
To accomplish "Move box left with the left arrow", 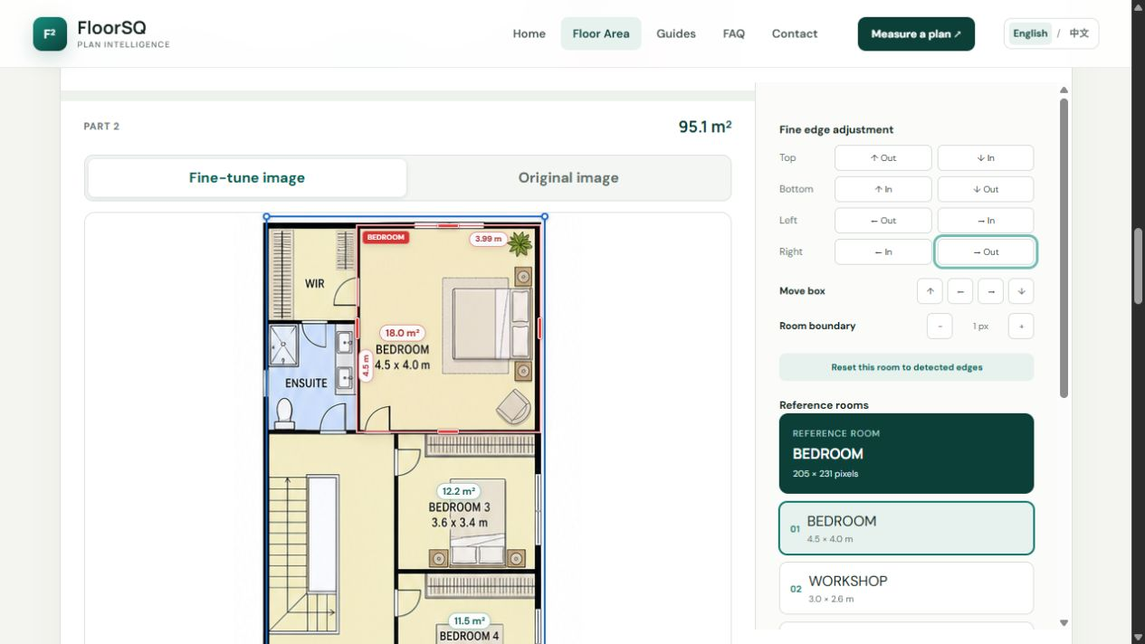I will pyautogui.click(x=960, y=291).
